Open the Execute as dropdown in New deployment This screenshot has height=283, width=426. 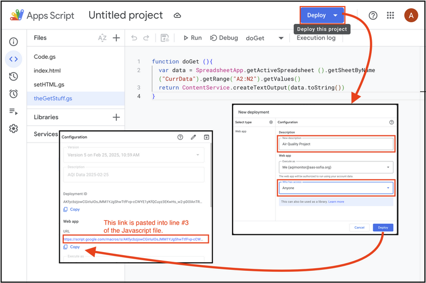pyautogui.click(x=336, y=167)
